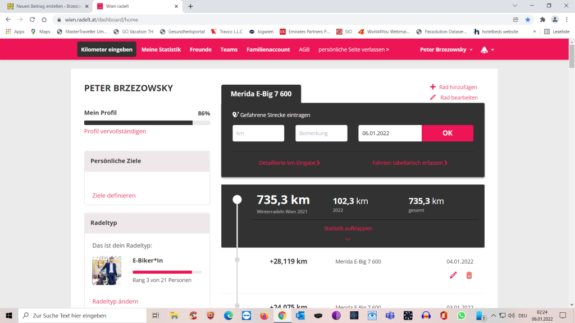Open Chrome profile avatar icon
575x323 pixels.
(555, 20)
